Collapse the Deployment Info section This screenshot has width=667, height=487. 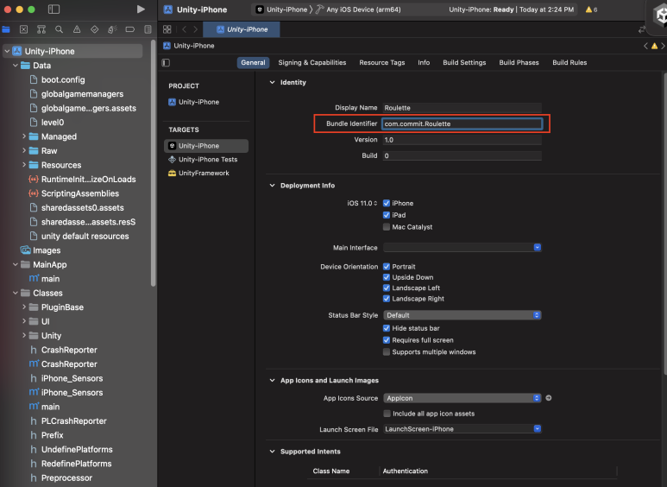pyautogui.click(x=273, y=185)
